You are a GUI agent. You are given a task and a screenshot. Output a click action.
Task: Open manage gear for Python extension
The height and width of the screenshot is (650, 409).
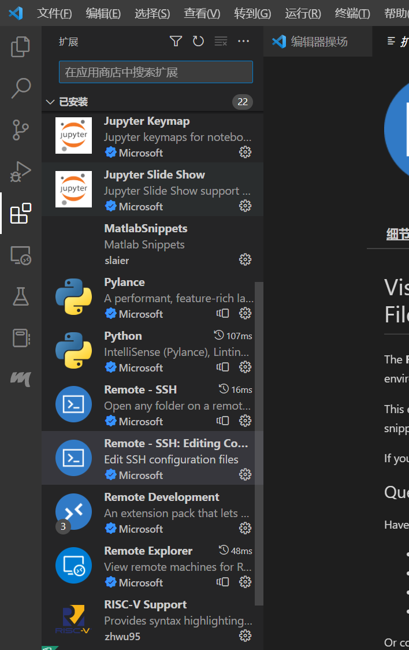245,367
